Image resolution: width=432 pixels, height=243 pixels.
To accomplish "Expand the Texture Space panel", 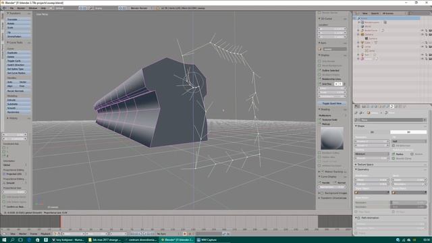I will 364,165.
